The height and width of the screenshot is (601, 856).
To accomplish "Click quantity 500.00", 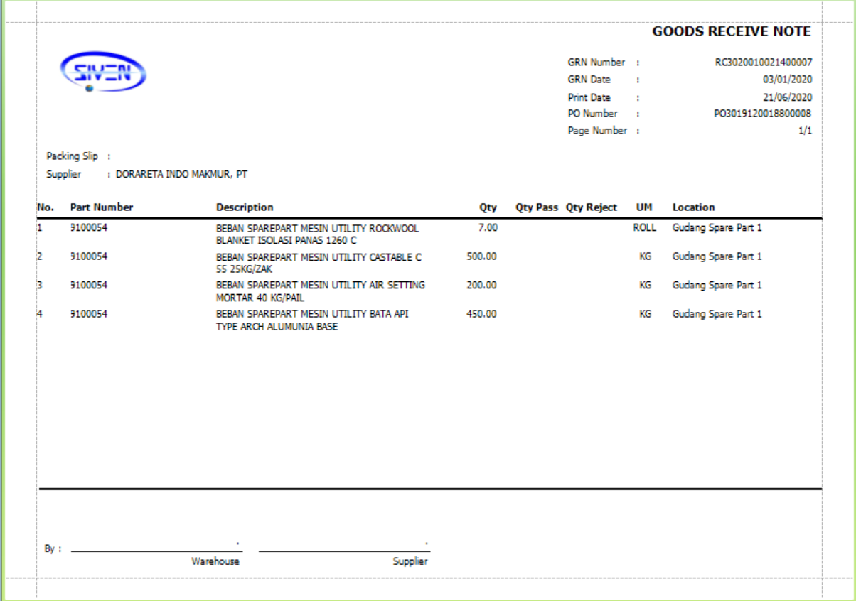I will click(x=481, y=256).
